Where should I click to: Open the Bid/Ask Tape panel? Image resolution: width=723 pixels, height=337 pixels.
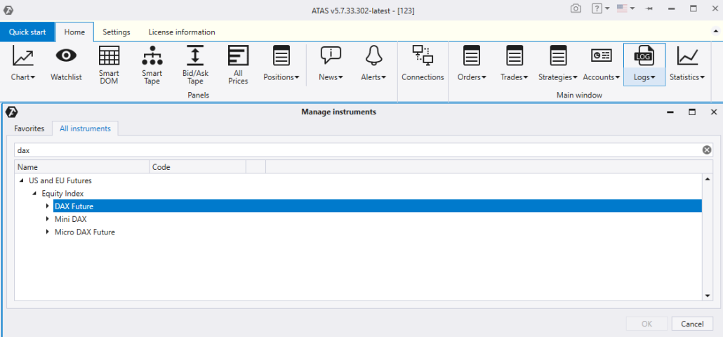click(x=195, y=63)
